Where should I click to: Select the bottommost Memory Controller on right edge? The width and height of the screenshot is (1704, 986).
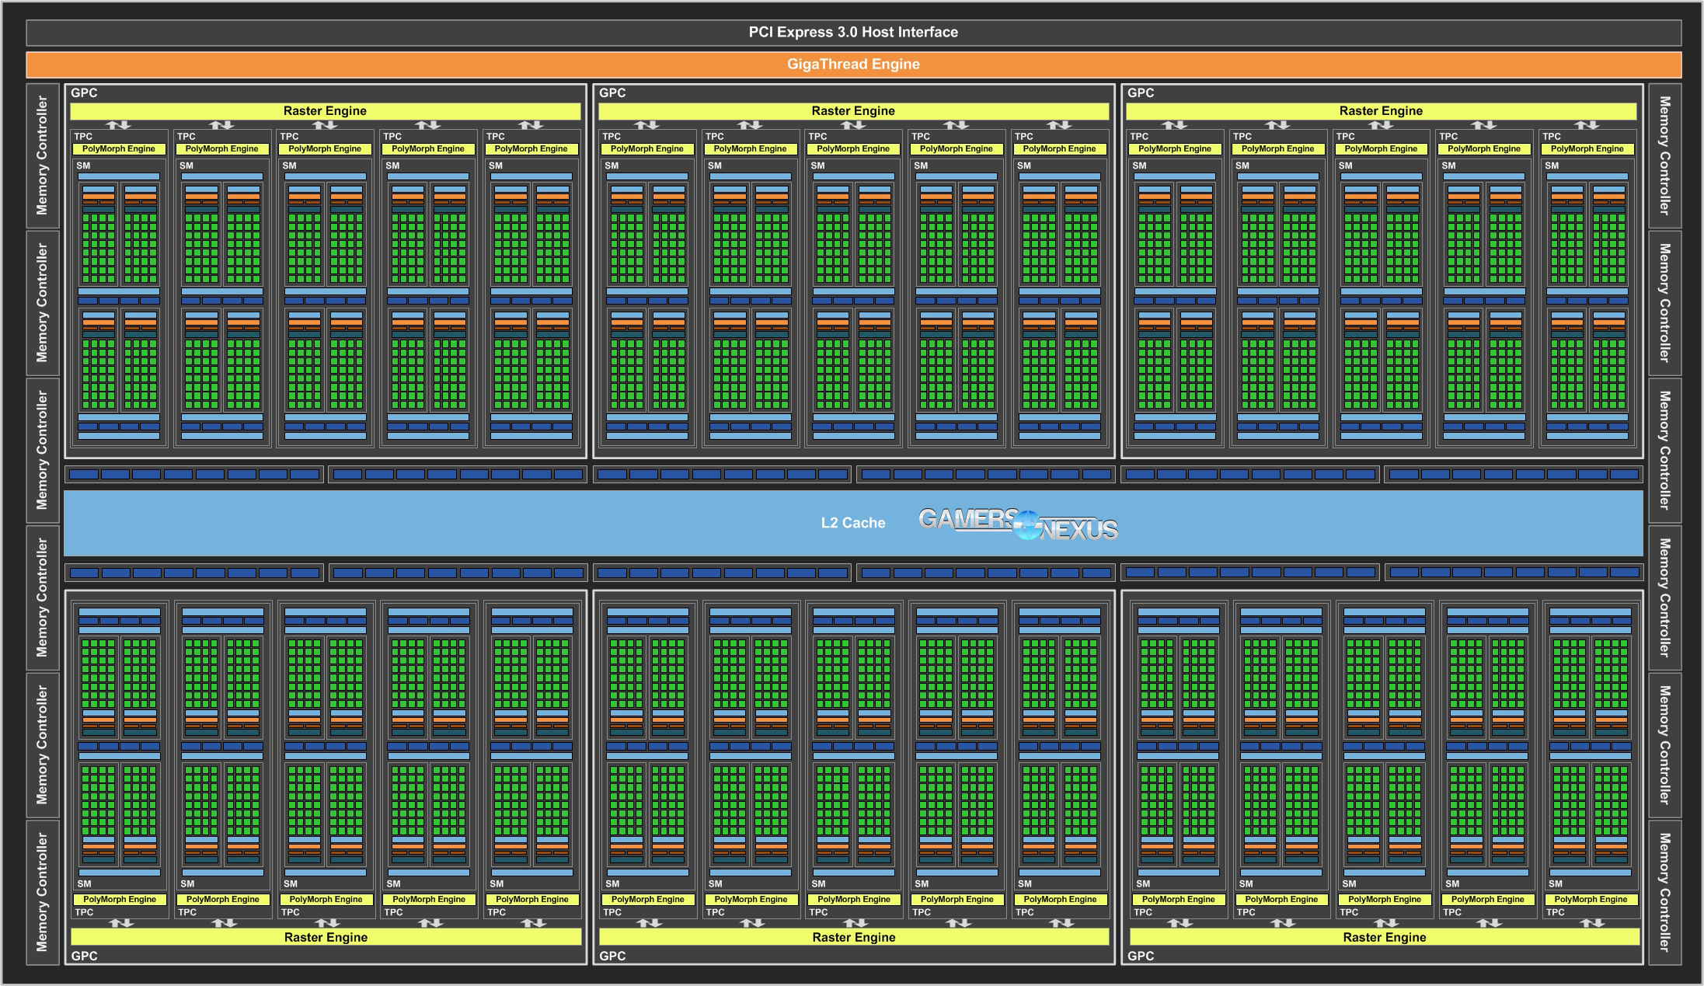[x=1664, y=892]
